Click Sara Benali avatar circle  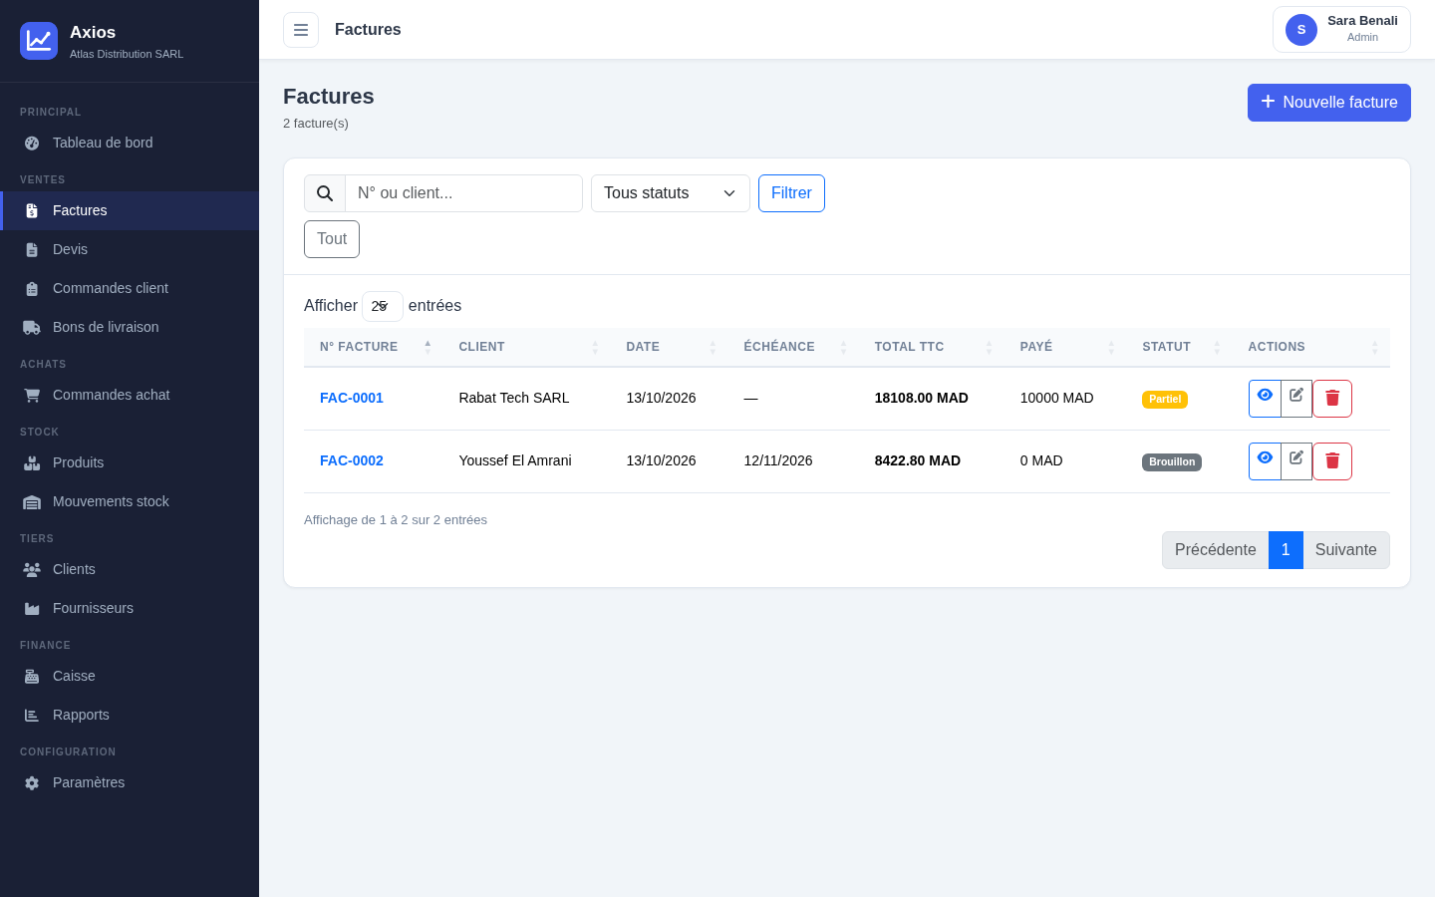pos(1301,30)
